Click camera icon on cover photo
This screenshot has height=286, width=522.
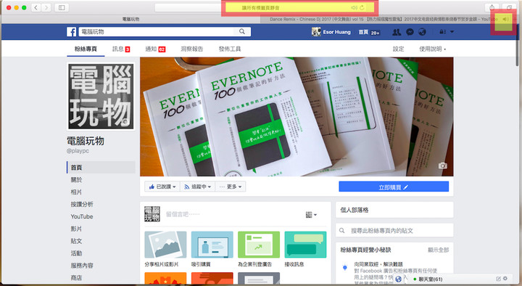(442, 166)
